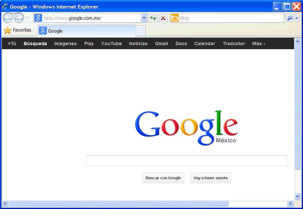Click the +Tú link
The height and width of the screenshot is (209, 303).
click(x=12, y=44)
